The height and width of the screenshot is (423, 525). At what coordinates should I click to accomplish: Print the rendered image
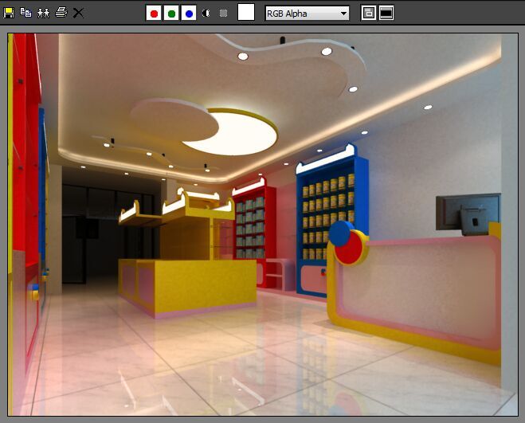(x=61, y=13)
